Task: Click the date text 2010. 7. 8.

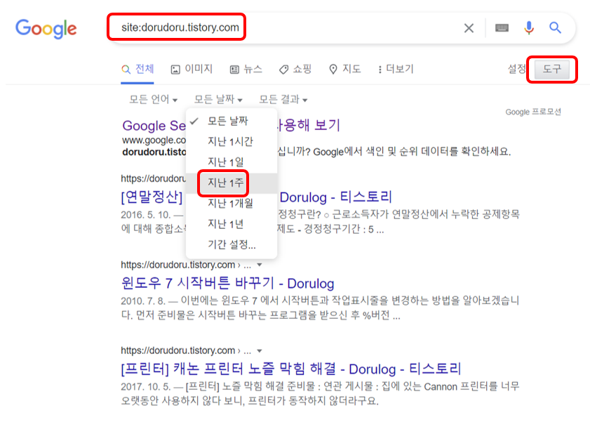Action: point(143,301)
